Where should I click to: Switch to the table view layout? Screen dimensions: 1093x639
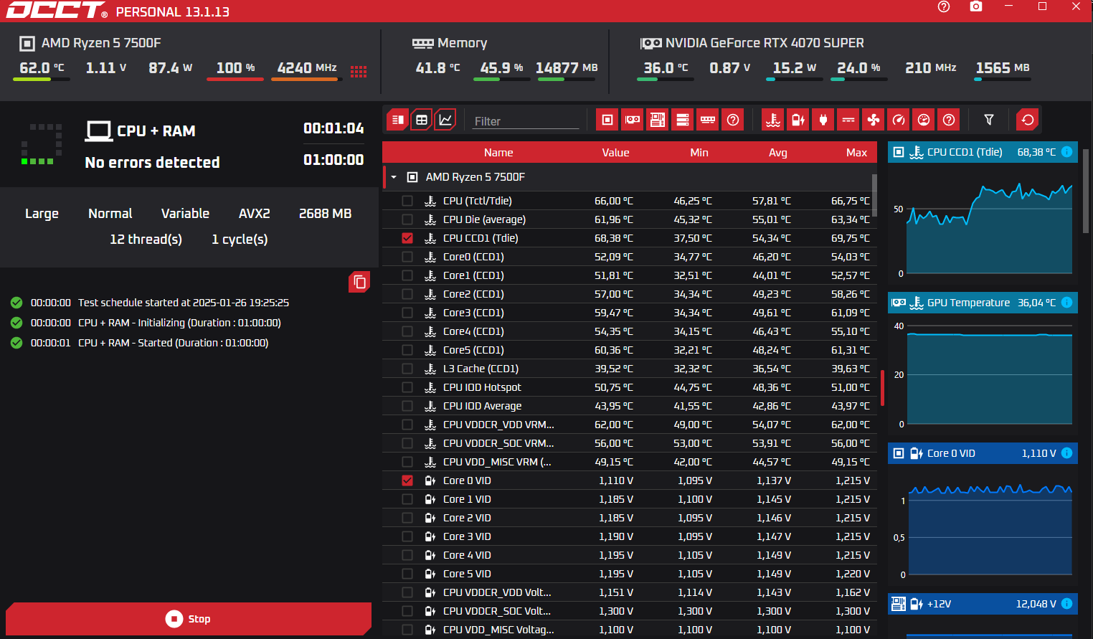pos(422,120)
